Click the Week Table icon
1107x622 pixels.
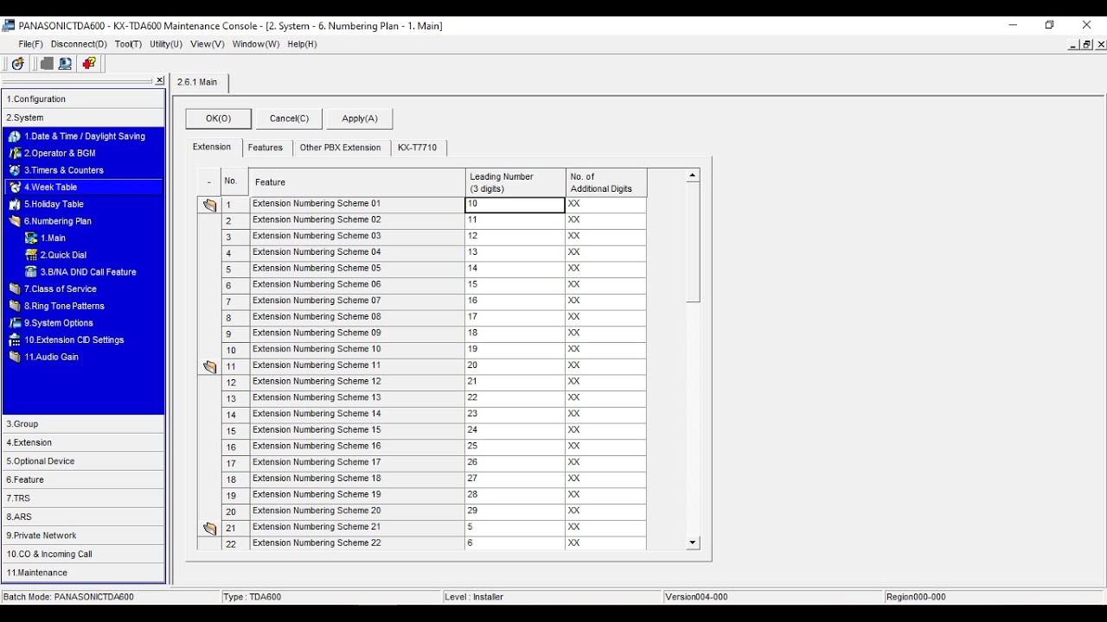click(15, 187)
